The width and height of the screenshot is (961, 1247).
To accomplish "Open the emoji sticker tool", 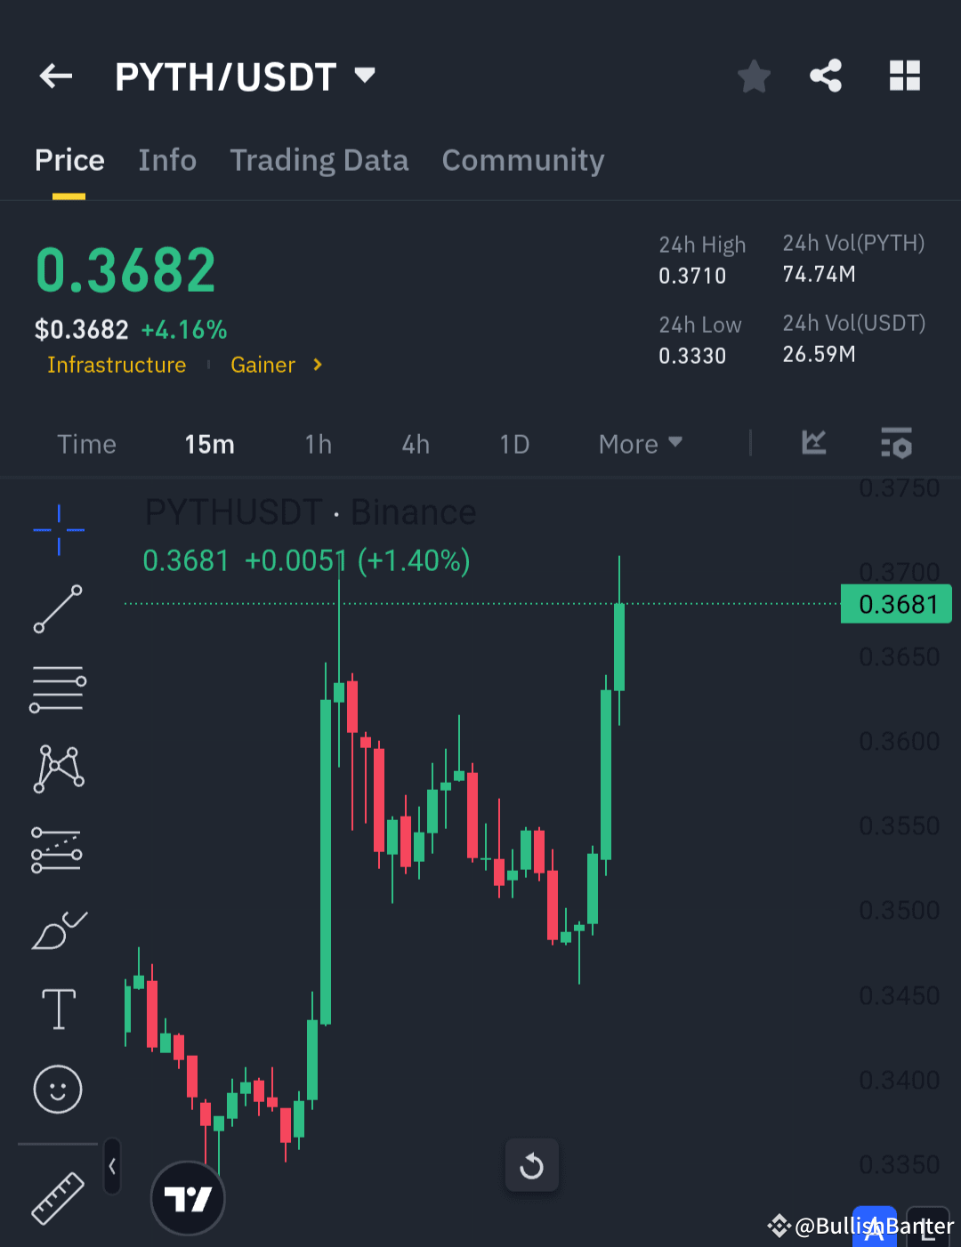I will pyautogui.click(x=57, y=1090).
